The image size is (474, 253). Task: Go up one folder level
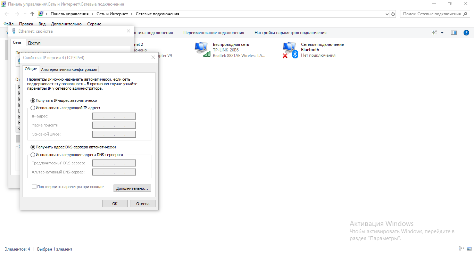pos(32,14)
